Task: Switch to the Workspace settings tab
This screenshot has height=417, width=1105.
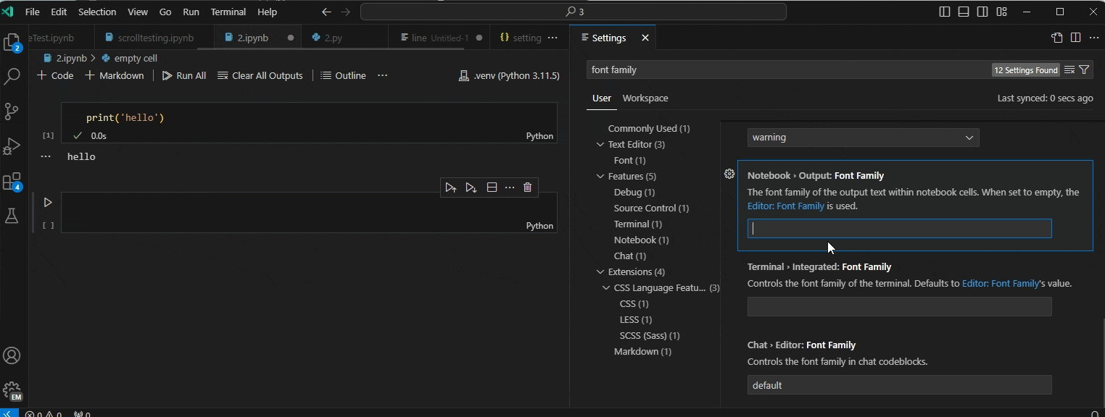Action: pyautogui.click(x=645, y=98)
